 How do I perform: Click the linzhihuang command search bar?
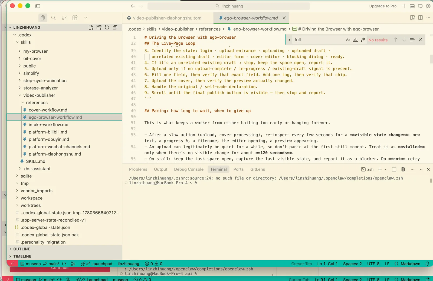[229, 6]
